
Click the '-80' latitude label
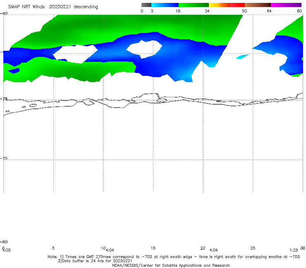[x=4, y=242]
